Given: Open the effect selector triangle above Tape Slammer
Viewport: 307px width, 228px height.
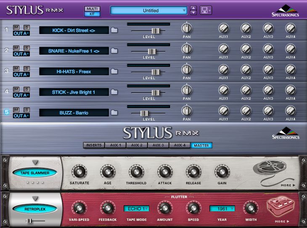Looking at the screenshot, I should click(x=35, y=162).
